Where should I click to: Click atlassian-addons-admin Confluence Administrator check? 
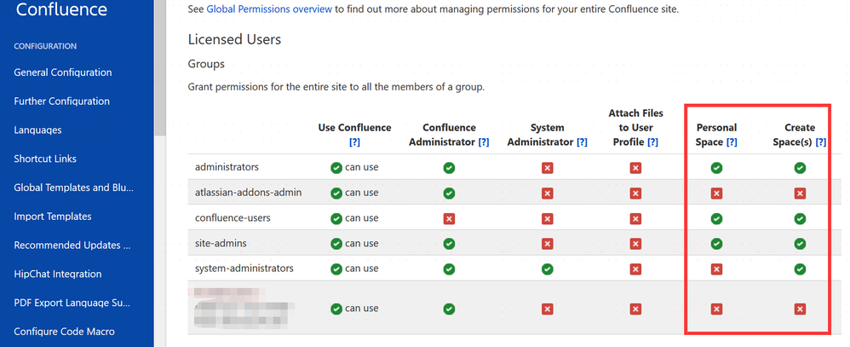[449, 193]
